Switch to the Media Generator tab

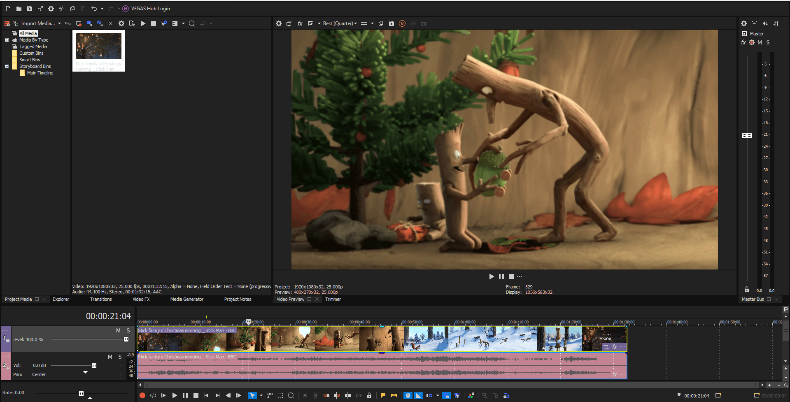pos(187,299)
